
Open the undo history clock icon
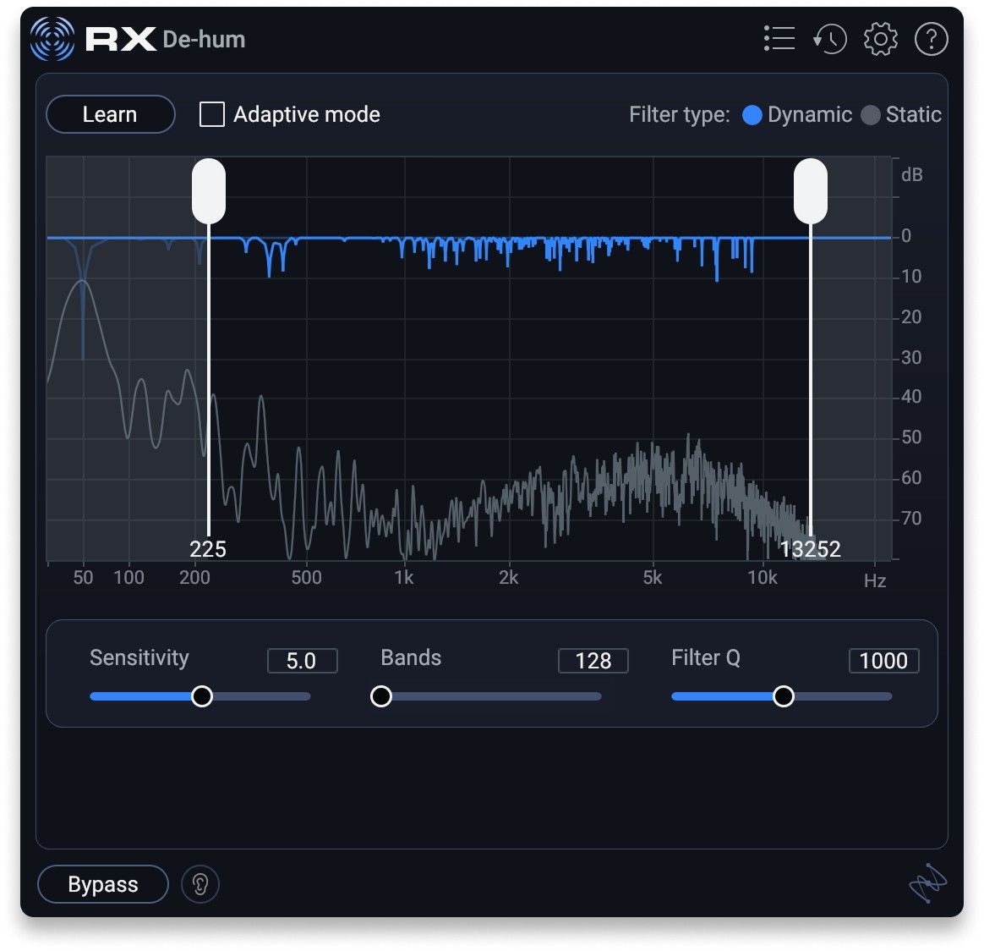[x=829, y=39]
